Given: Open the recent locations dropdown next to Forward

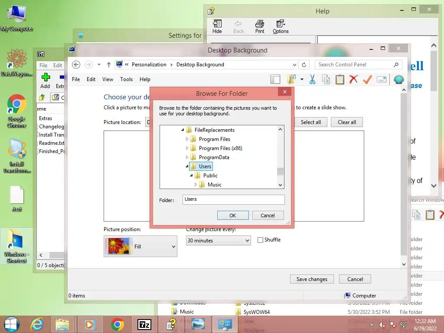Looking at the screenshot, I should (99, 65).
